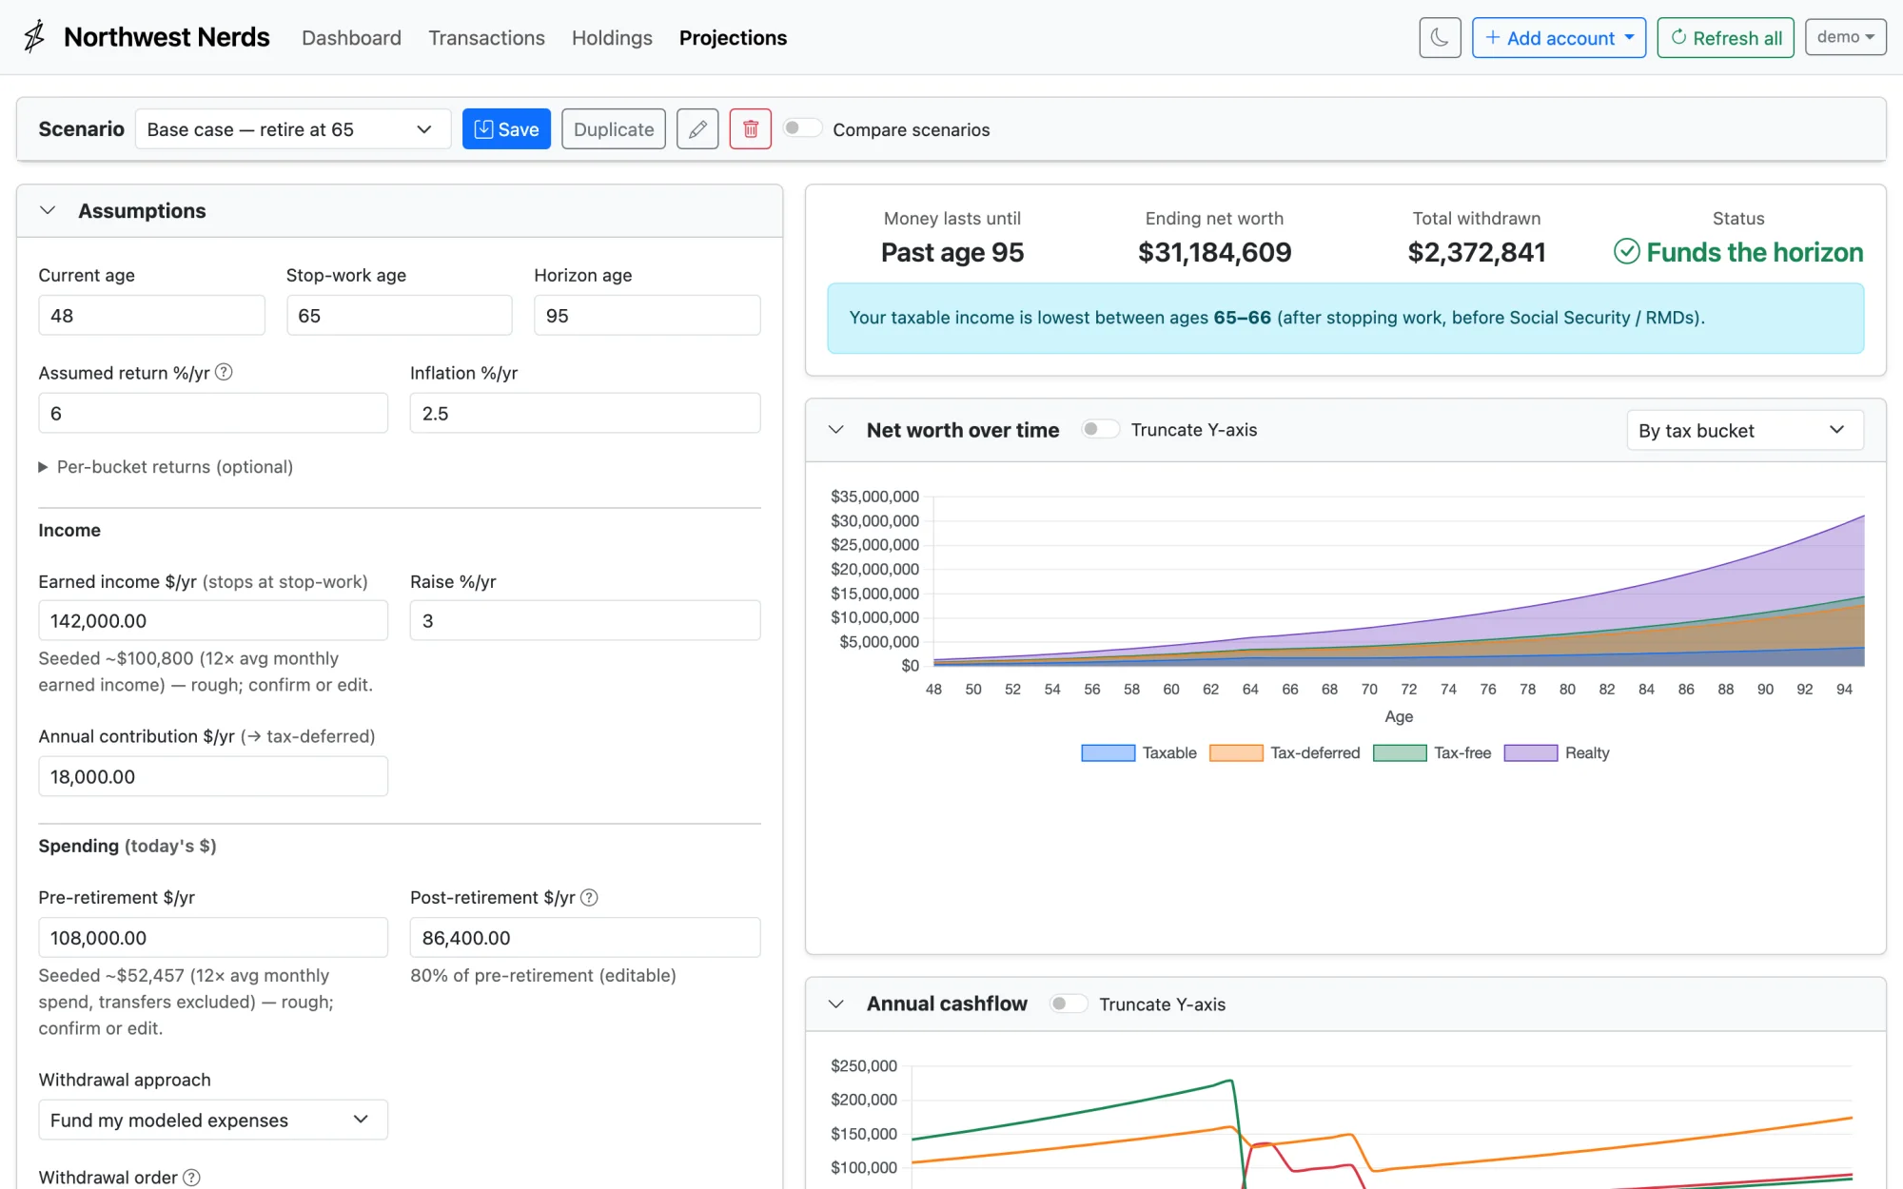Screen dimensions: 1903x1189
Task: Go to the Dashboard tab
Action: (351, 38)
